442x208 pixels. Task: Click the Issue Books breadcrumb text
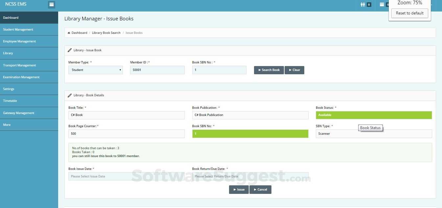(x=134, y=33)
